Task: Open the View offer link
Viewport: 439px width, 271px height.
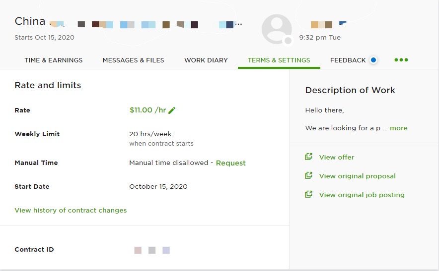Action: [337, 157]
